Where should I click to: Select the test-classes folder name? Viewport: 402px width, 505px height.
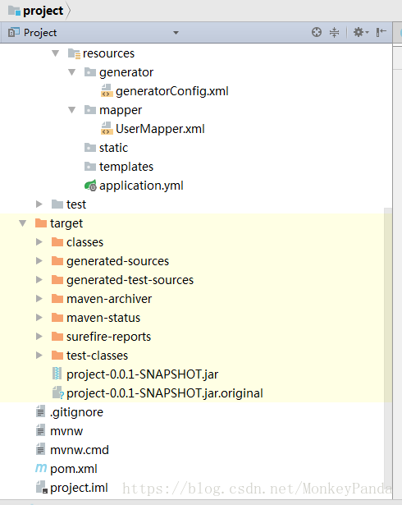pyautogui.click(x=97, y=356)
